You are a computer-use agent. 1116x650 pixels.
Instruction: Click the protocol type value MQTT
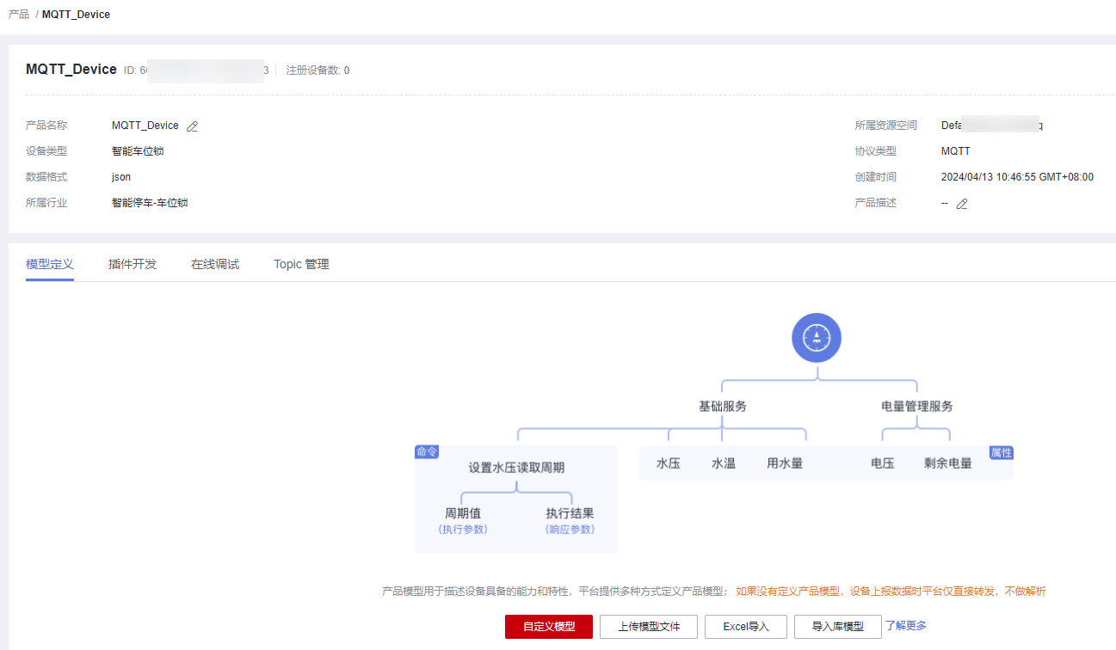956,151
